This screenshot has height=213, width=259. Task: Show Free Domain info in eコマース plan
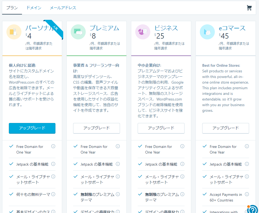247,146
